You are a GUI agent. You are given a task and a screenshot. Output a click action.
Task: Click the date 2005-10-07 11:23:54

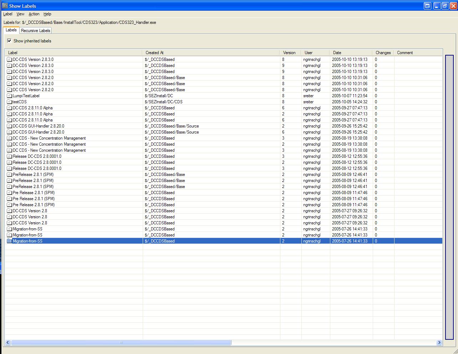350,96
